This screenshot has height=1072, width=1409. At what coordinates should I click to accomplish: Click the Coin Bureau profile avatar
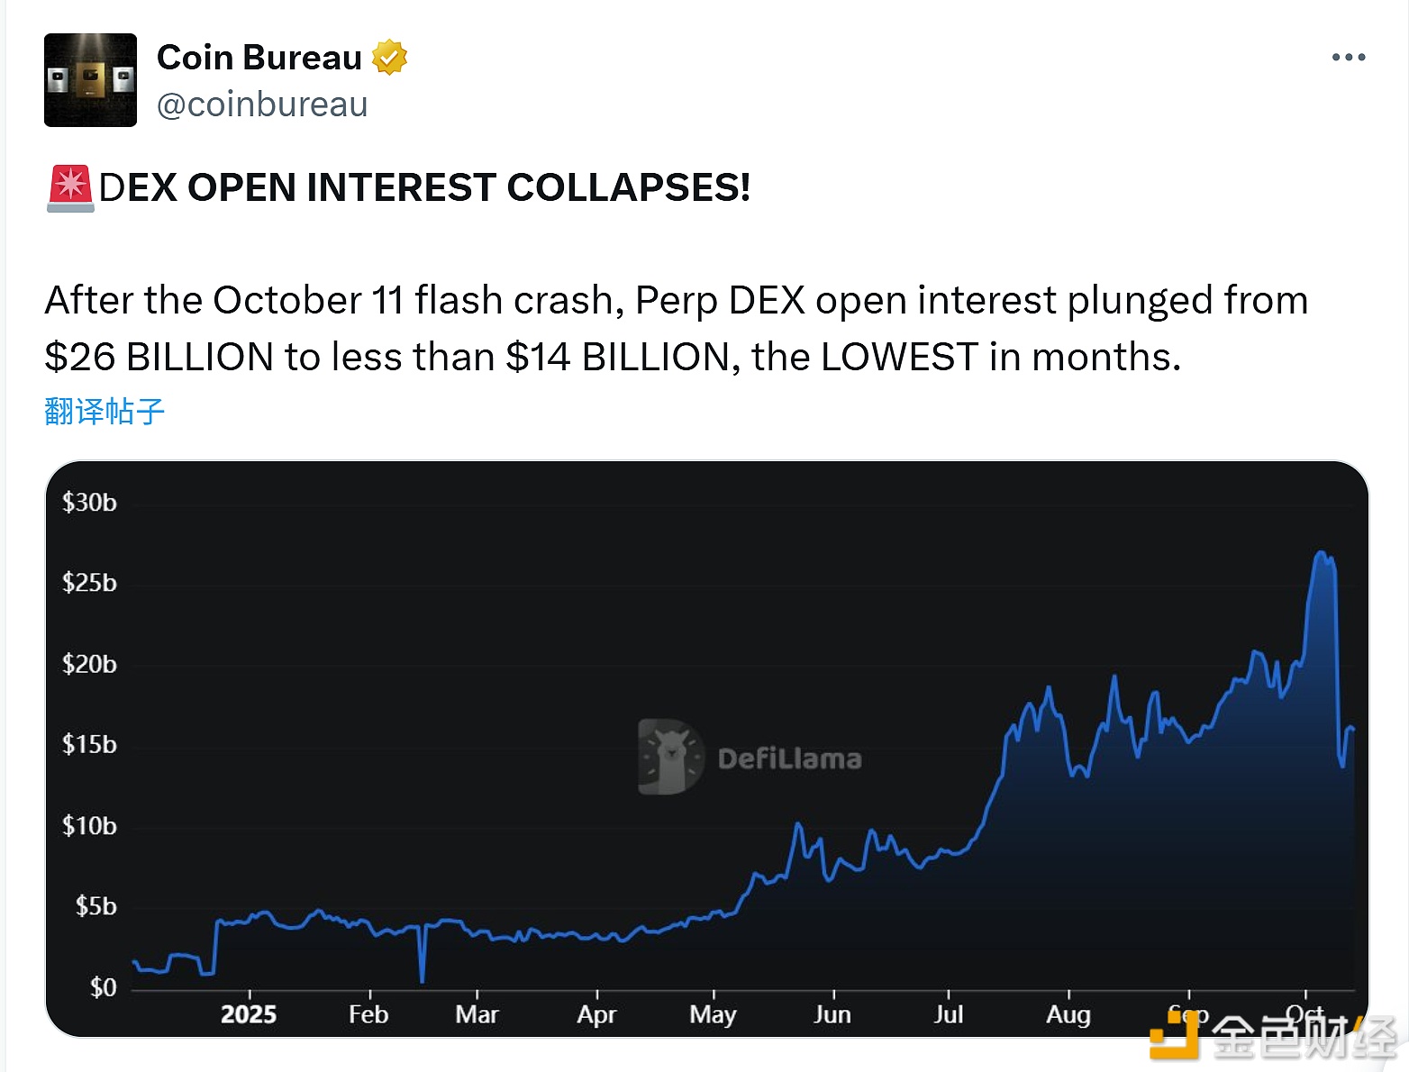pyautogui.click(x=90, y=80)
